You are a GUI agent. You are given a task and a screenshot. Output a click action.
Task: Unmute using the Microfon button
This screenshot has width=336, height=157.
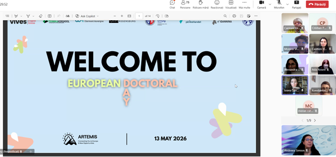279,4
